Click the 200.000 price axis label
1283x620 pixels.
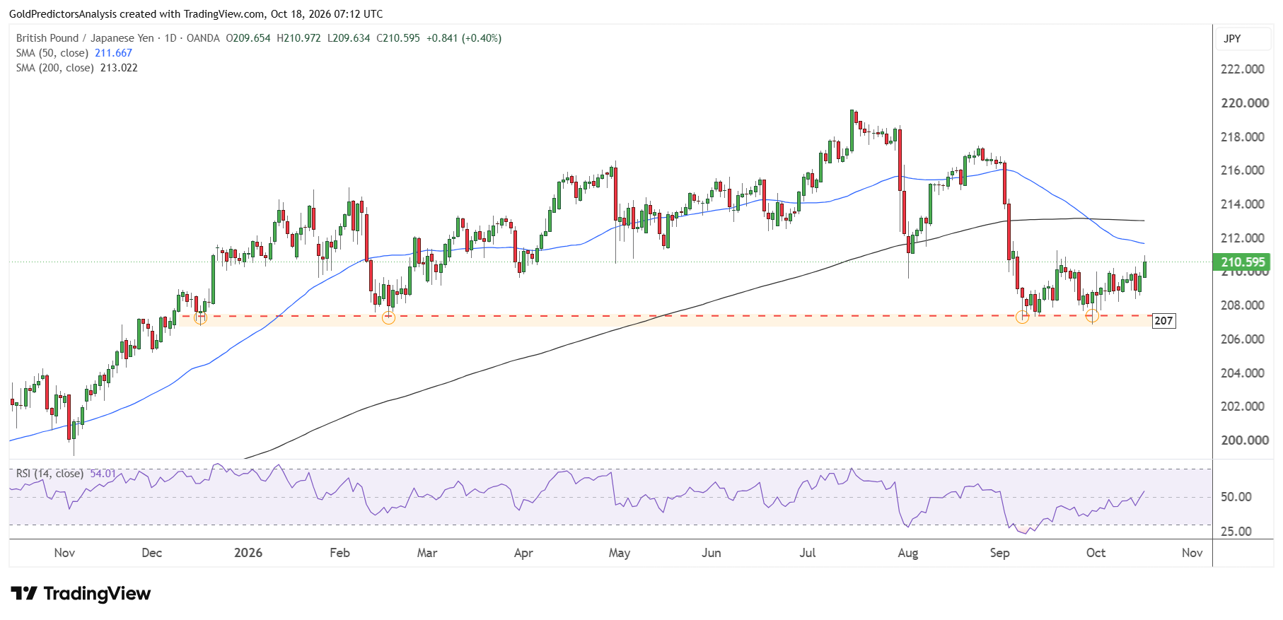pyautogui.click(x=1244, y=440)
